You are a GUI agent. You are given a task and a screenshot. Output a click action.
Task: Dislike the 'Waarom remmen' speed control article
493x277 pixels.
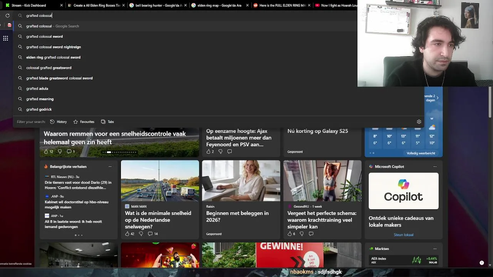60,152
